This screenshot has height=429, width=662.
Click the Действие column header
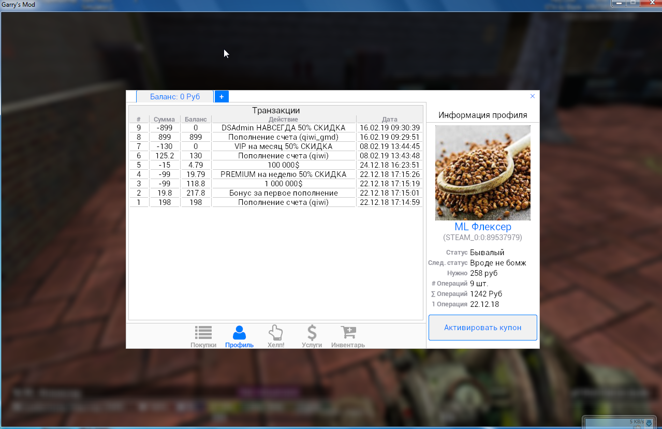283,120
